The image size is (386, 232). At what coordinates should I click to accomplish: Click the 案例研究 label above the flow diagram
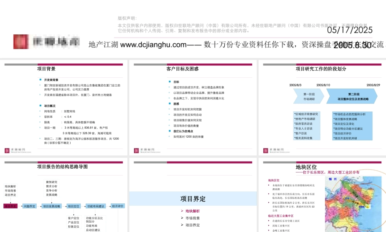[52, 182]
